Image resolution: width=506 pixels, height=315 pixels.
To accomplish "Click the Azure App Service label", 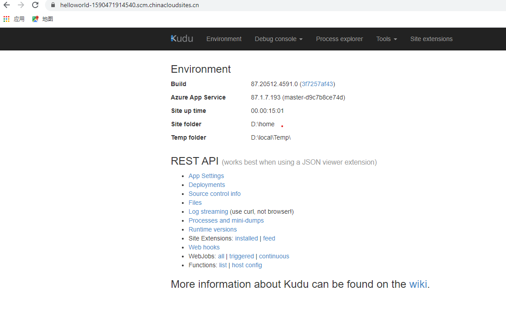I will click(x=198, y=98).
